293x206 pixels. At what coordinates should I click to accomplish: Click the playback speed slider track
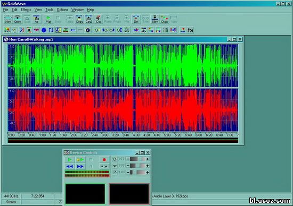138,173
